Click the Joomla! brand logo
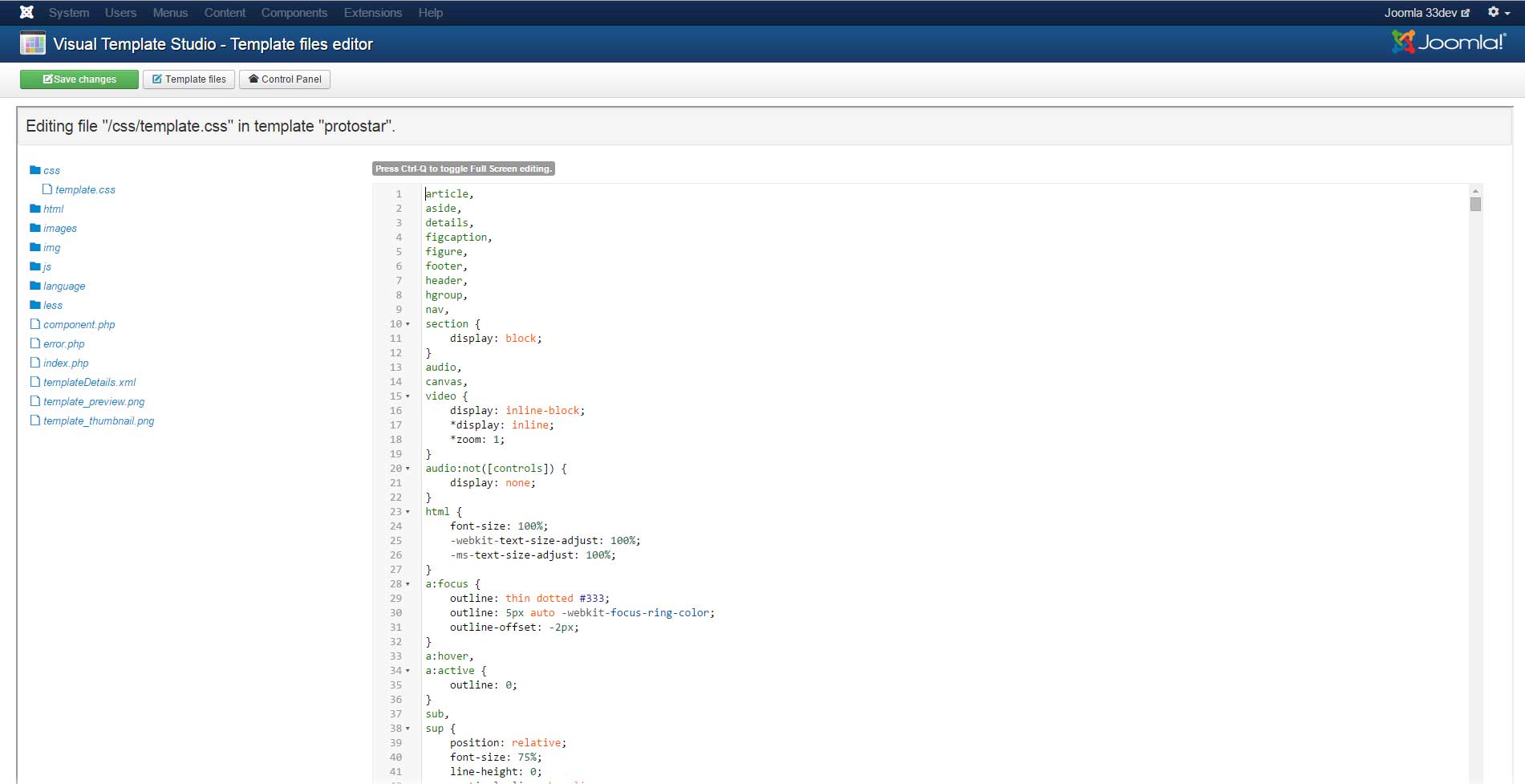This screenshot has height=784, width=1525. pos(1449,43)
